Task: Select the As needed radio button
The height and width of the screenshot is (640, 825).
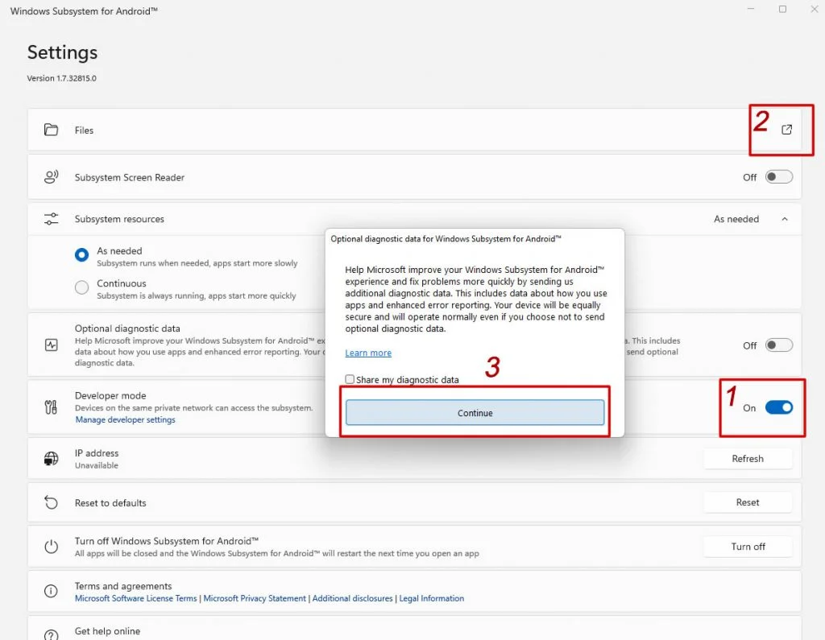Action: point(81,254)
